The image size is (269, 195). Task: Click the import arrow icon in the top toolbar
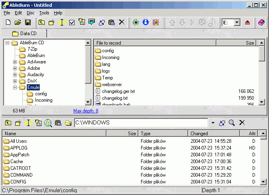pyautogui.click(x=92, y=22)
